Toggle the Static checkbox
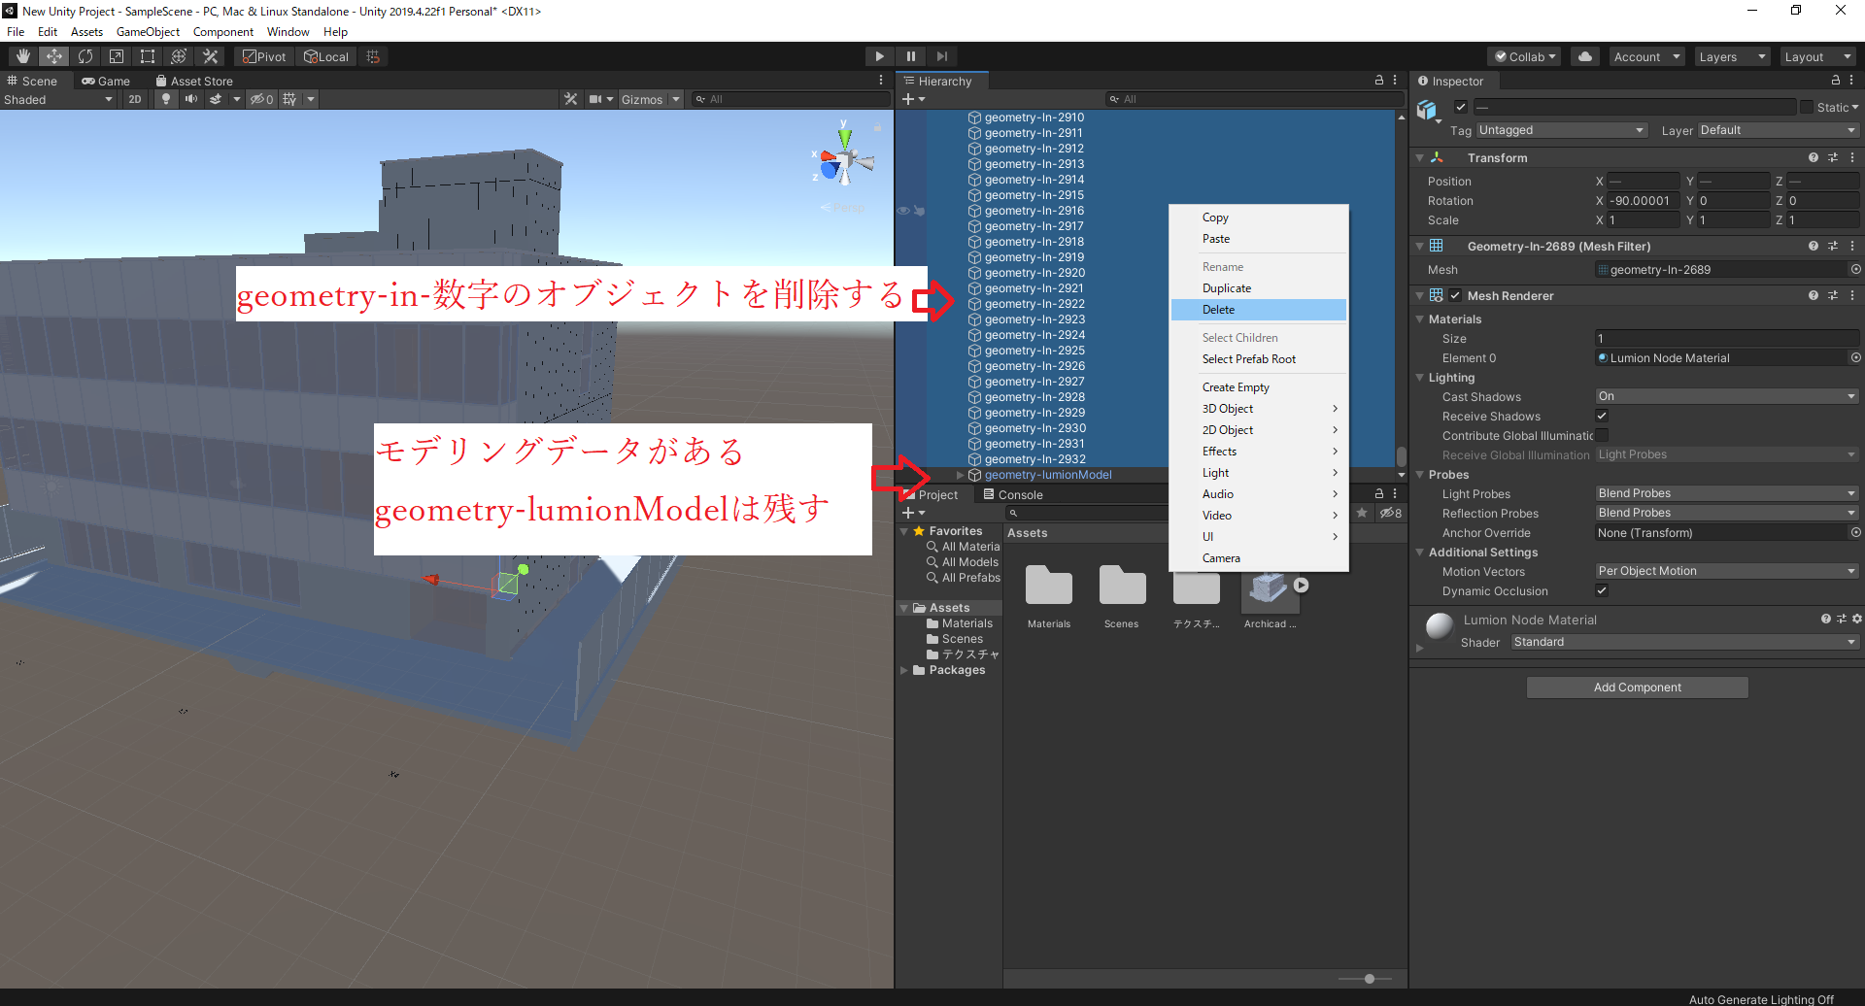Image resolution: width=1865 pixels, height=1006 pixels. pos(1807,107)
